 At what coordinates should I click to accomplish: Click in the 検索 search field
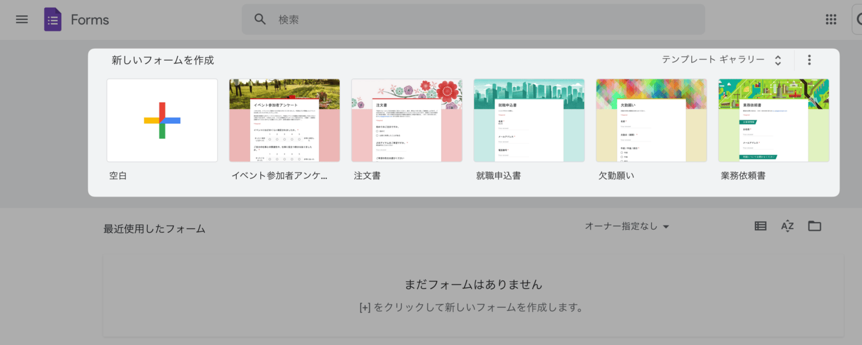point(471,19)
